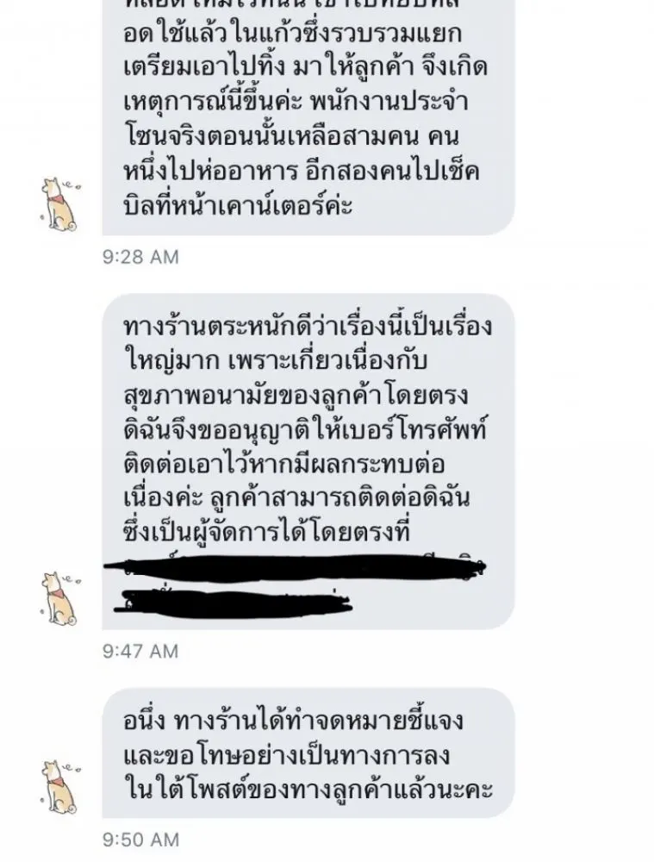This screenshot has width=654, height=862.
Task: Click the text line และขอโทษอย่างเป็นทางการลง
Action: point(288,755)
